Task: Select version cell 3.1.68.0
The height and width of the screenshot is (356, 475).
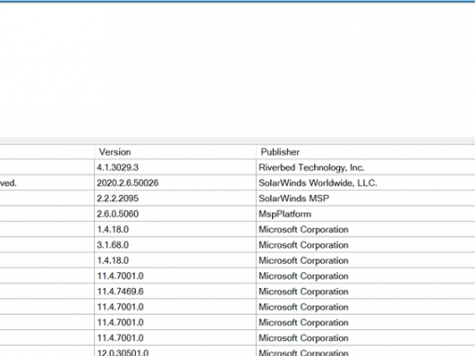Action: pos(175,245)
